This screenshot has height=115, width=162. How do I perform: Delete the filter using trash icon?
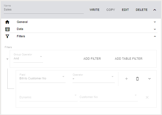(x=137, y=79)
